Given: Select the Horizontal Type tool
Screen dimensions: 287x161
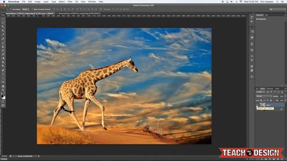Looking at the screenshot, I should (x=3, y=74).
